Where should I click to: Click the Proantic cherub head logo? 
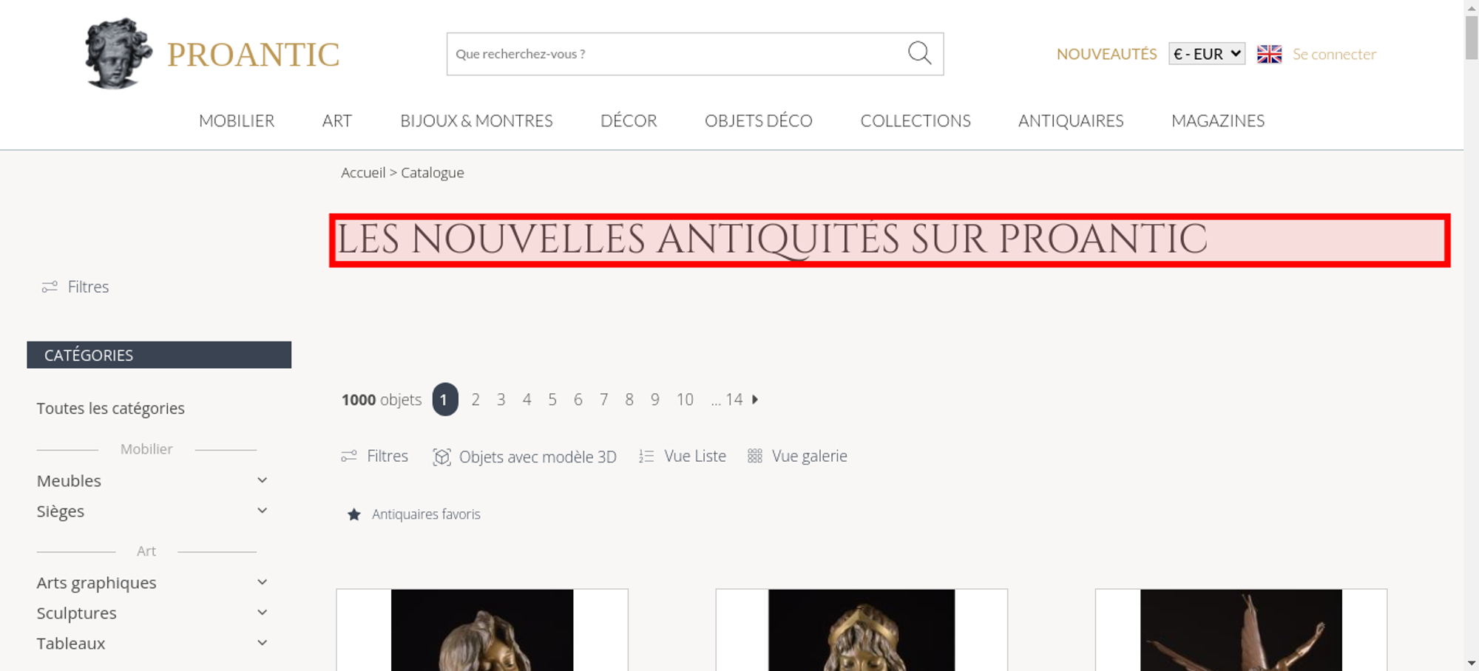(x=118, y=53)
